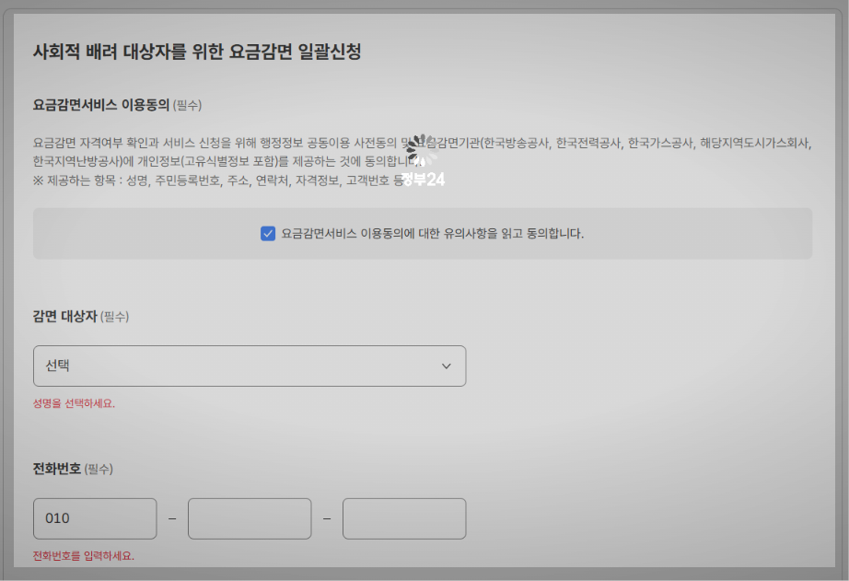The image size is (849, 581).
Task: Click the last phone number input field
Action: pos(404,518)
